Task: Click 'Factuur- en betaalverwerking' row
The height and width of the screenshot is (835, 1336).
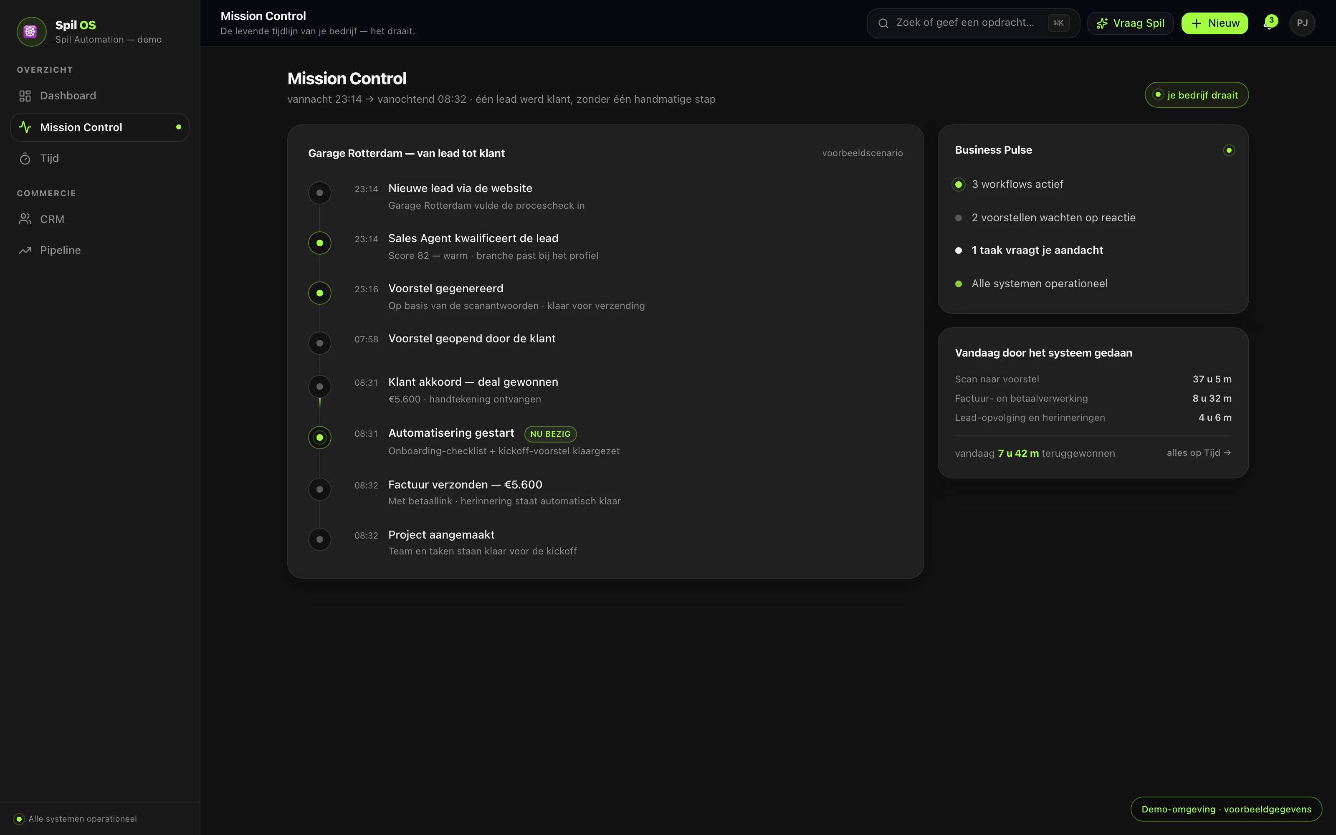Action: (x=1093, y=399)
